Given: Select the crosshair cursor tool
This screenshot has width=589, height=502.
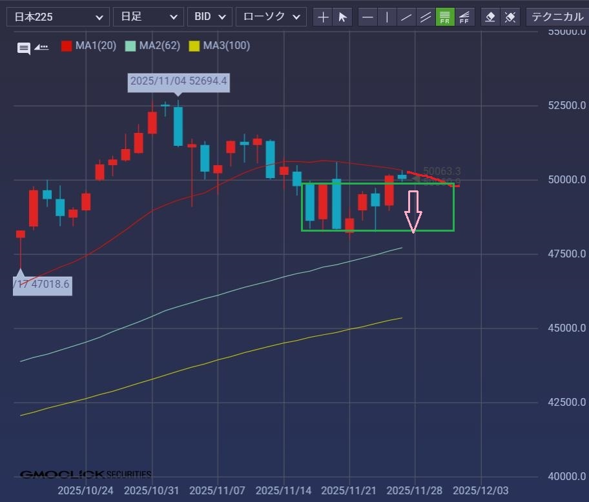Looking at the screenshot, I should [x=324, y=17].
